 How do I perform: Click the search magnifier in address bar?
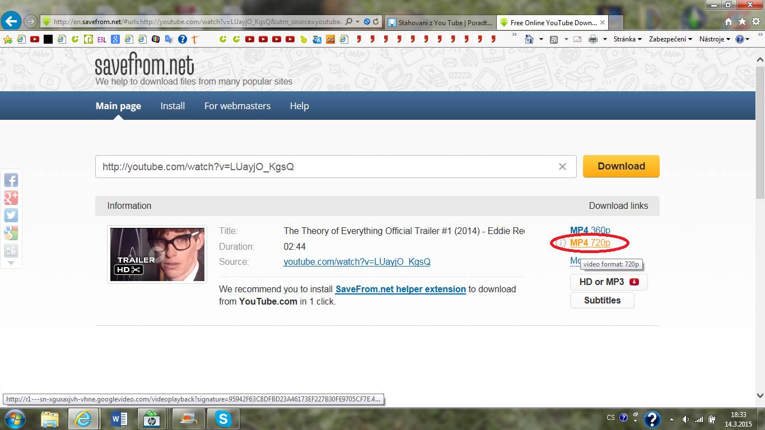(349, 22)
